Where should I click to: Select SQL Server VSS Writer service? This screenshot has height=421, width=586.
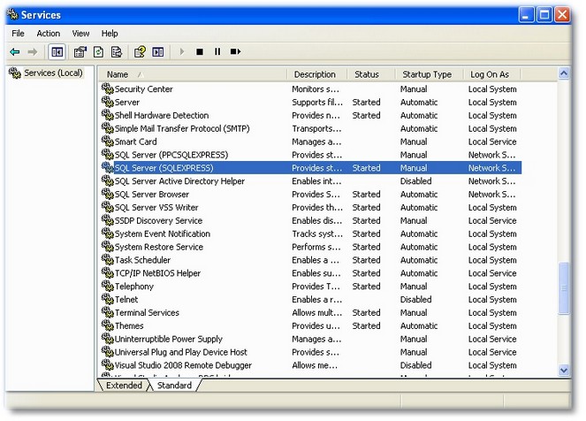[156, 208]
